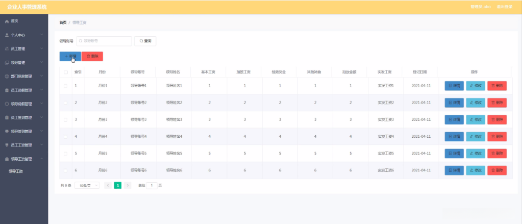Log out via 退出登录
Viewport: 522px width, 224px height.
pos(504,7)
